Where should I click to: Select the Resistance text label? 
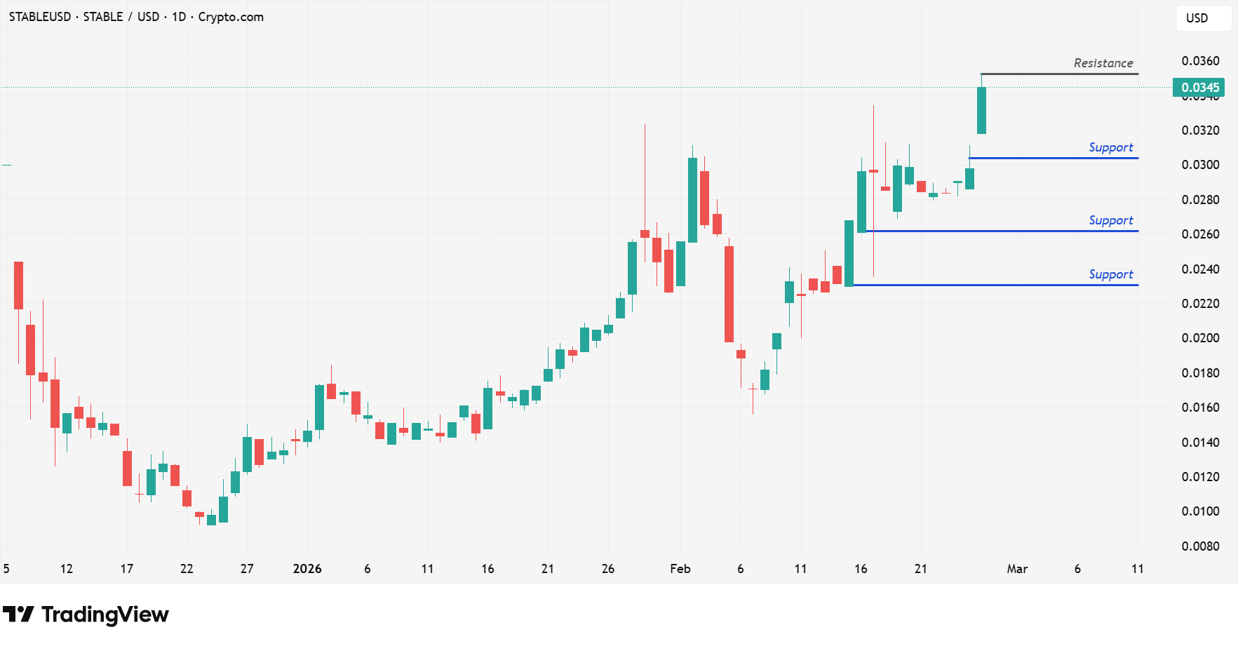tap(1103, 63)
